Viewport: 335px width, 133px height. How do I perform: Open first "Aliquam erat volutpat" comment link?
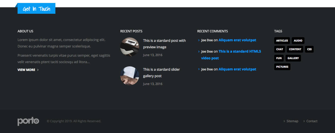tap(237, 40)
